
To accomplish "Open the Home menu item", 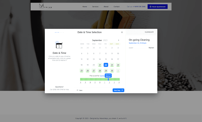I will [85, 7].
